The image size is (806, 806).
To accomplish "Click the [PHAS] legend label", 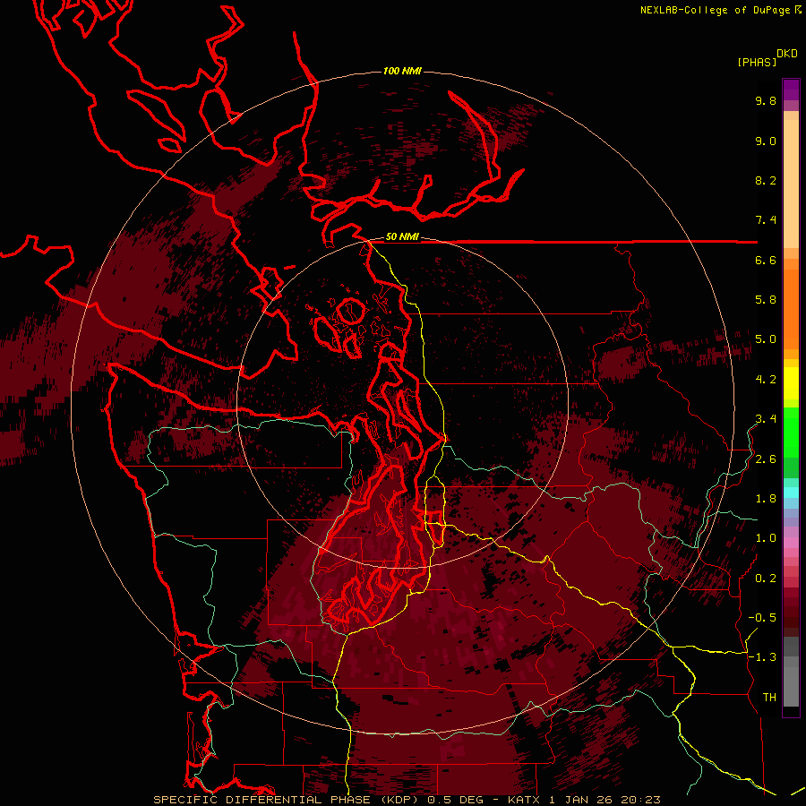I will coord(757,62).
